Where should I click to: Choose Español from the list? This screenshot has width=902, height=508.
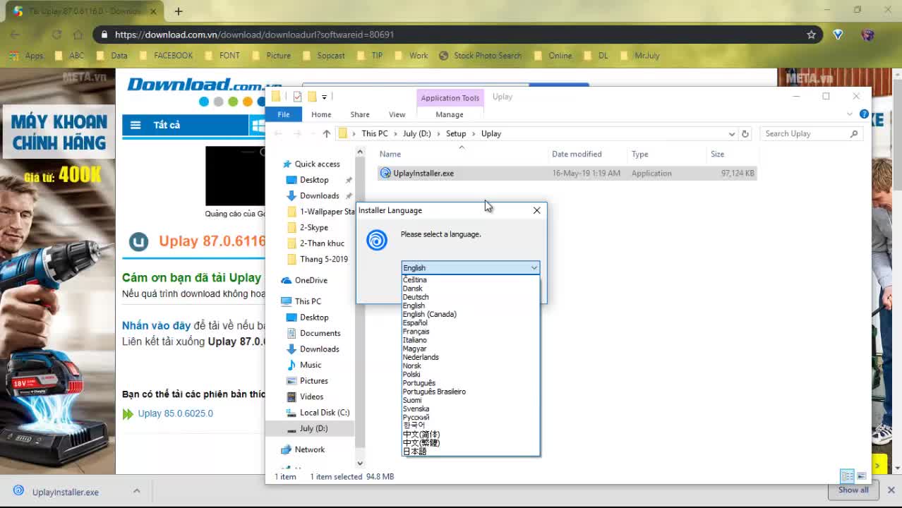click(415, 322)
